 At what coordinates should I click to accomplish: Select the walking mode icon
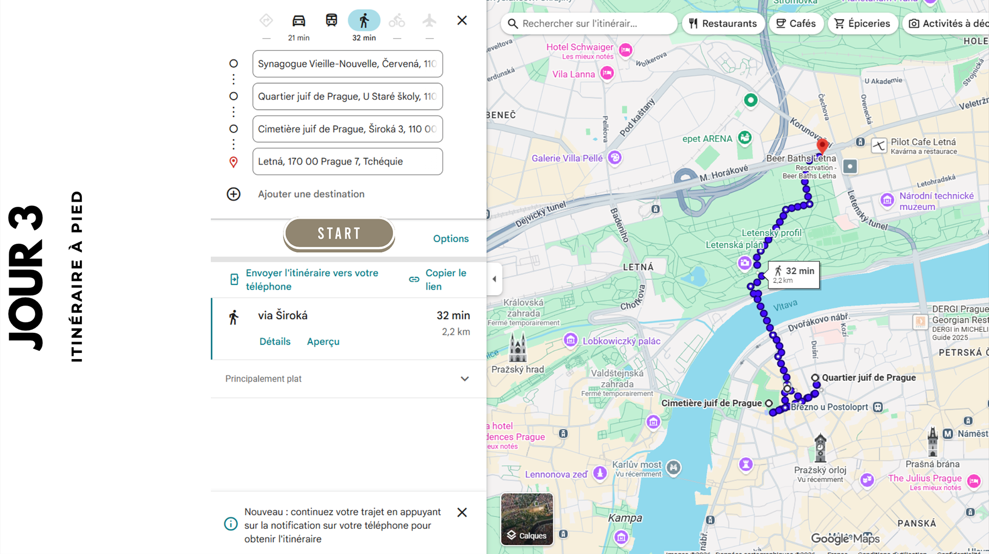(364, 21)
